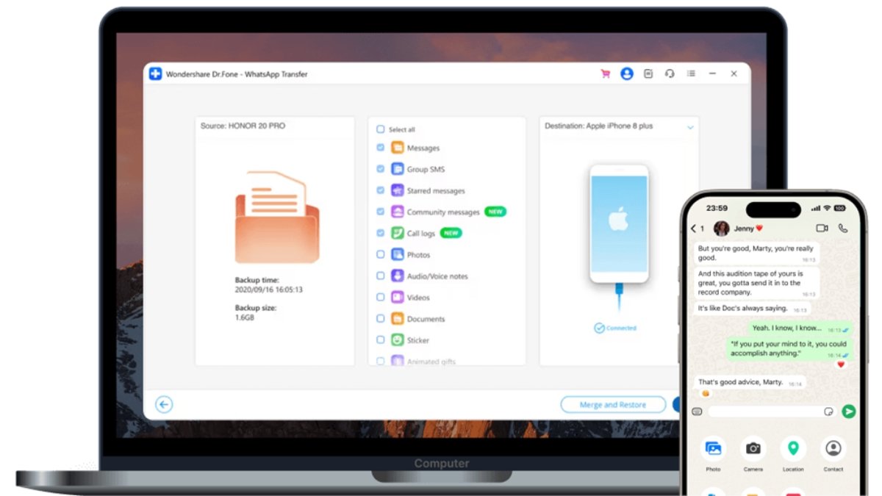Tap the green send button on phone
Viewport: 882px width, 496px height.
(849, 411)
